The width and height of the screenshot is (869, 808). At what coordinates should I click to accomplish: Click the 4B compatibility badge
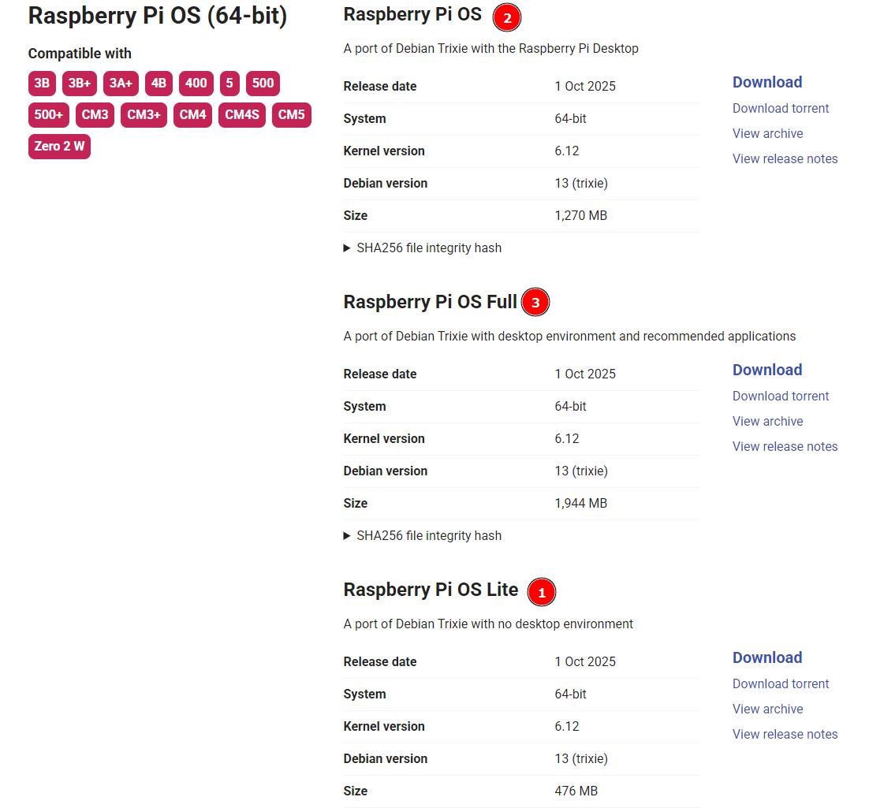159,83
